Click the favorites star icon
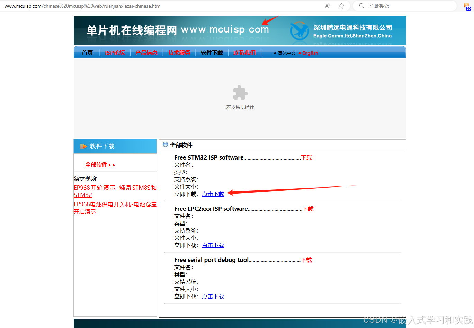The image size is (474, 328). [341, 6]
